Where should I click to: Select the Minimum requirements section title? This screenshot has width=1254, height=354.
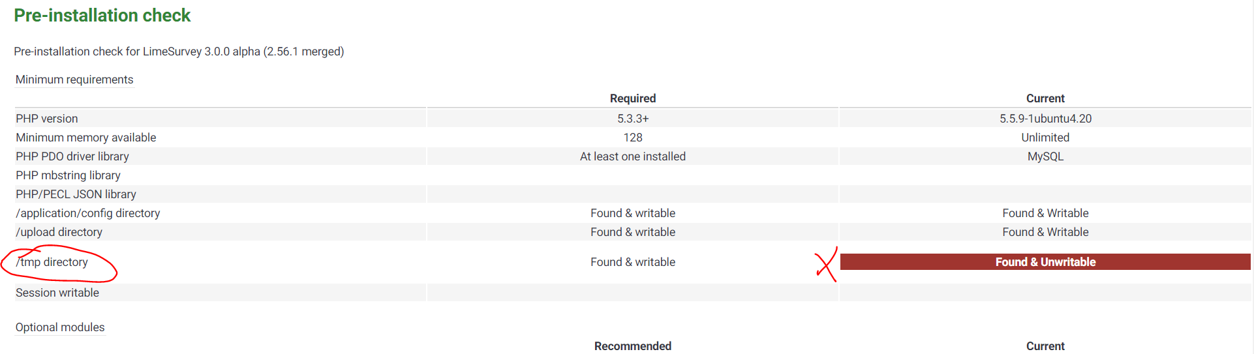click(x=74, y=80)
